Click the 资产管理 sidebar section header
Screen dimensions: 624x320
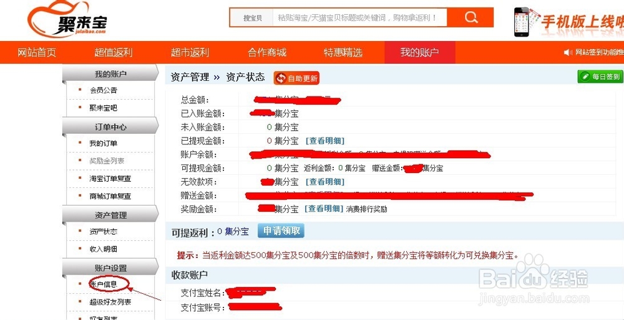pos(110,215)
